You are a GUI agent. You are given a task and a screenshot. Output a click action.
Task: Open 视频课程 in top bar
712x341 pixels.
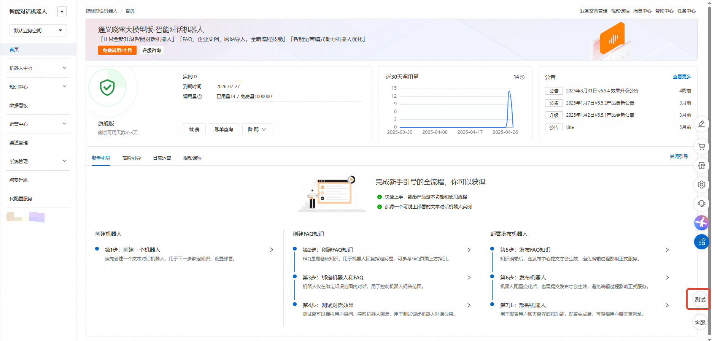point(620,11)
